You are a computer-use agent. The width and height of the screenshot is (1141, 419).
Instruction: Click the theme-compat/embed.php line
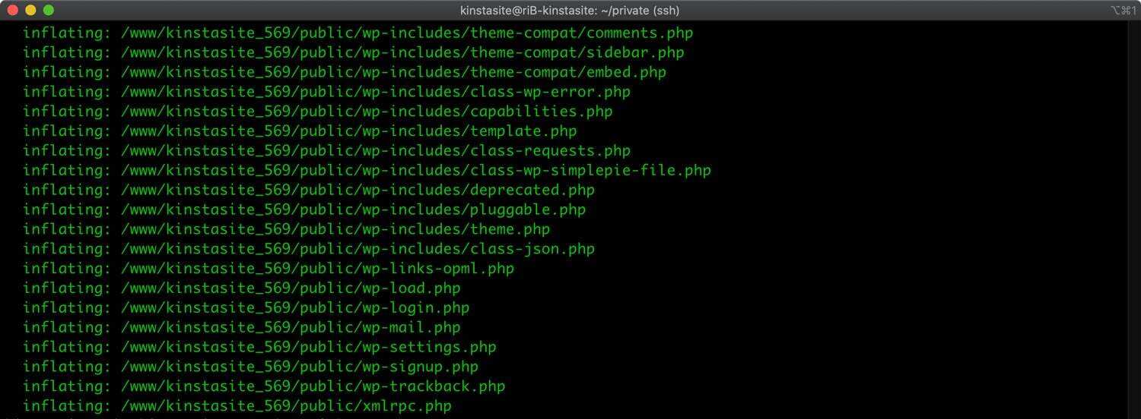point(393,73)
